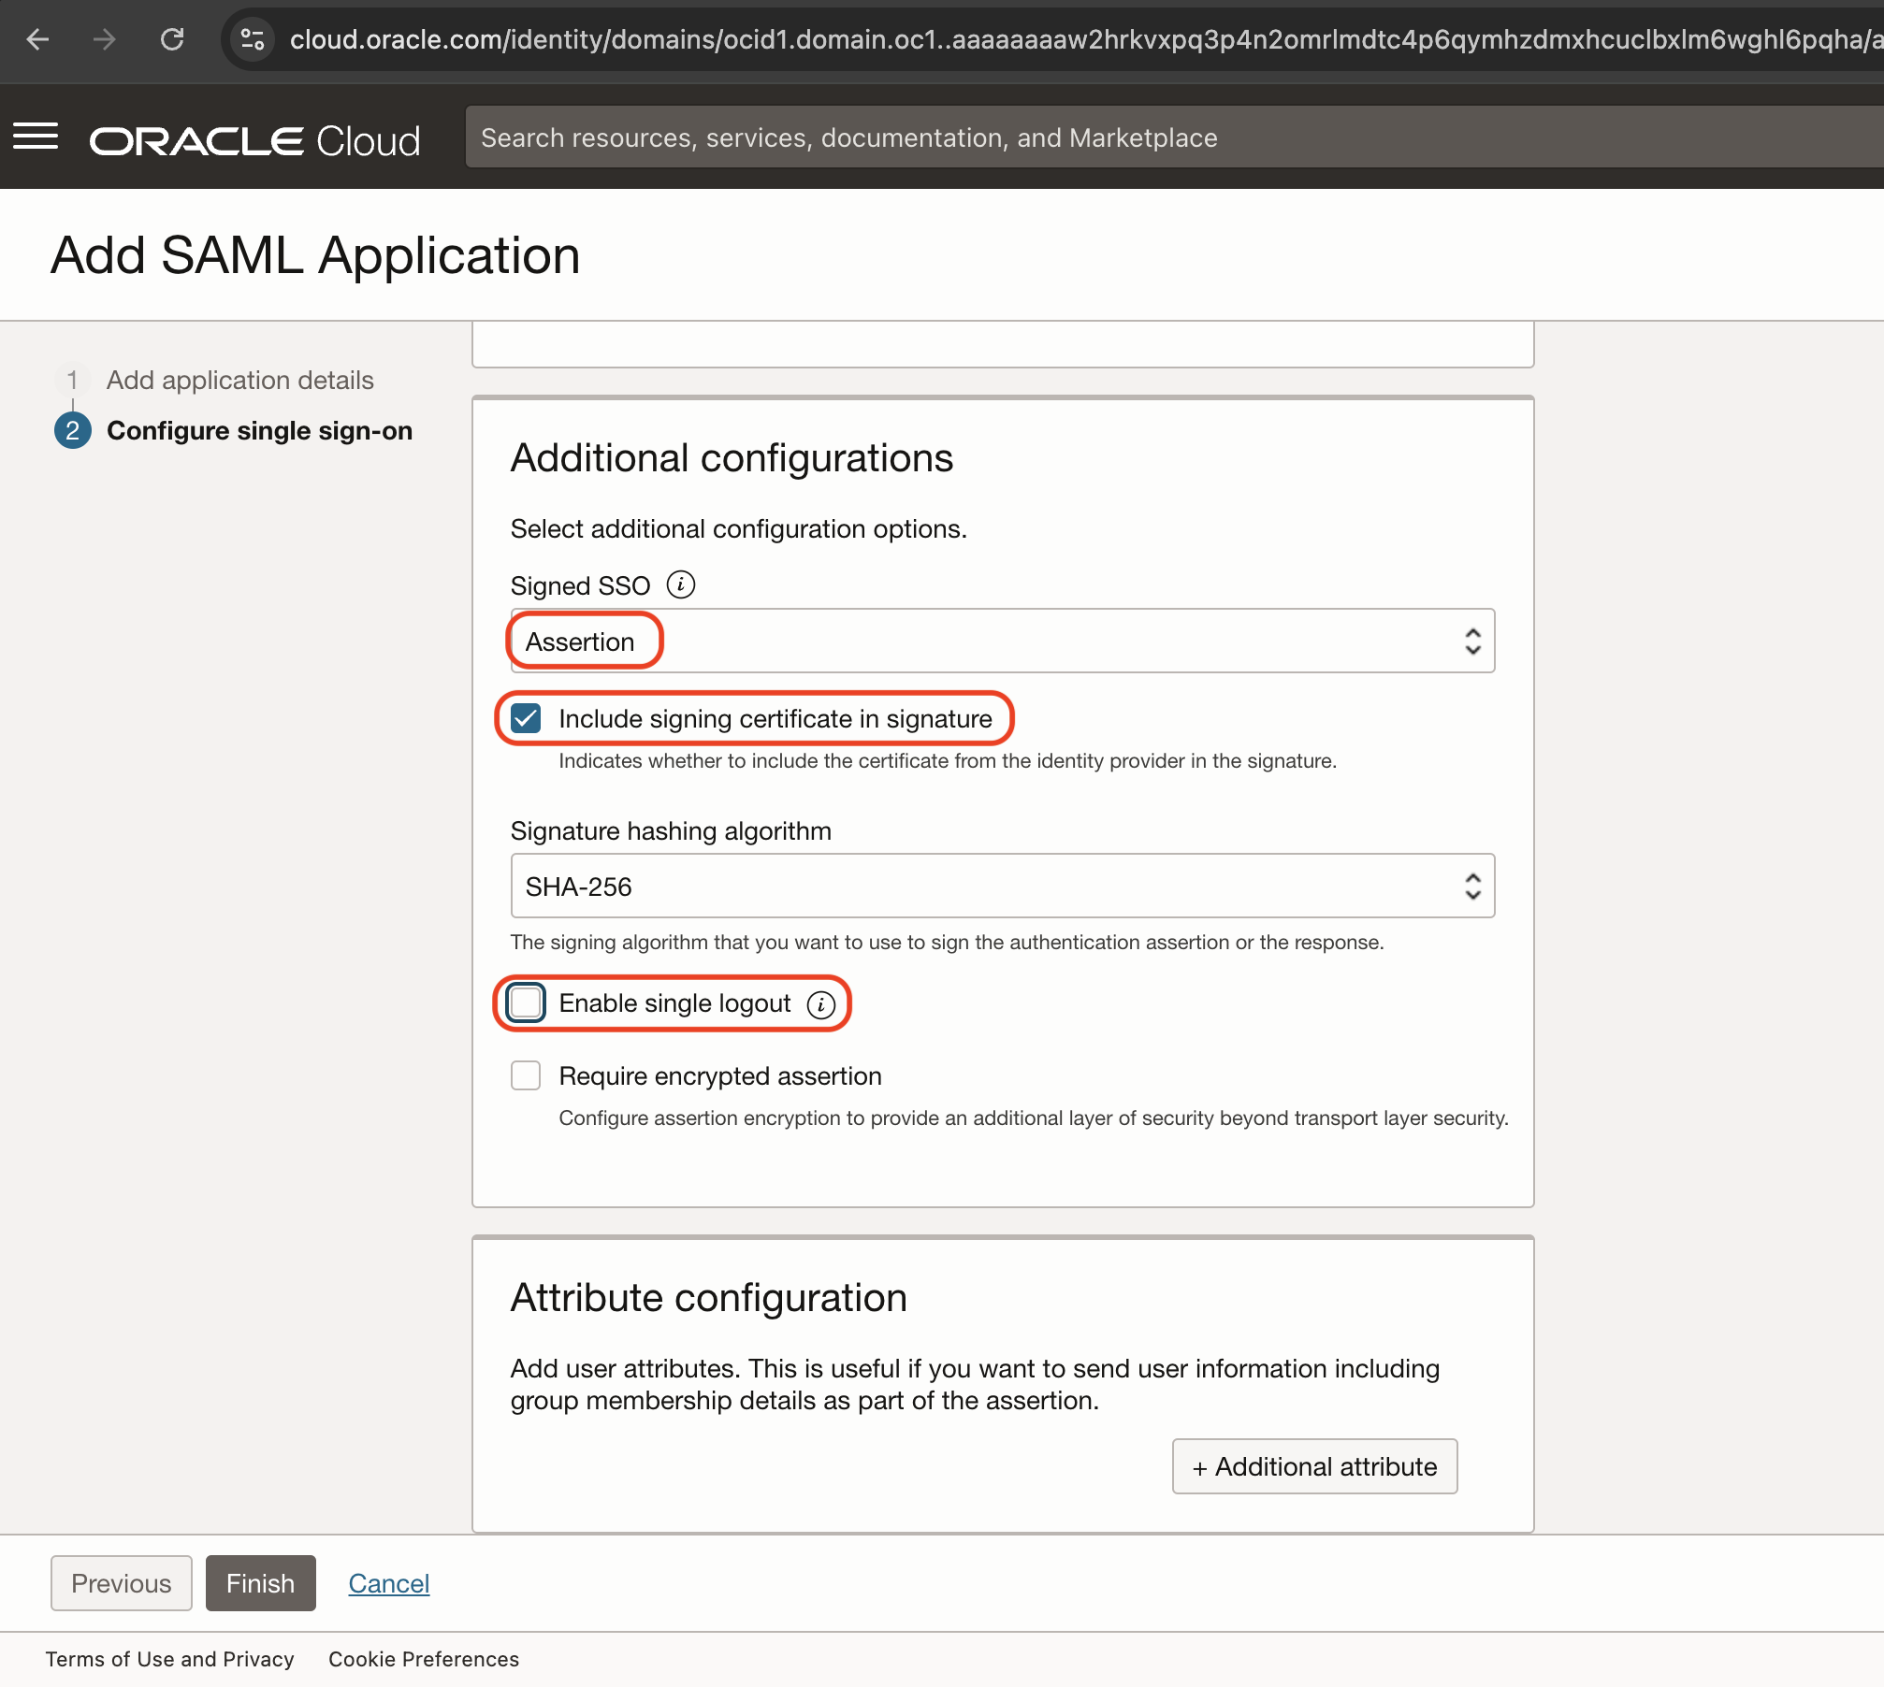Viewport: 1884px width, 1687px height.
Task: Check the Enable single logout checkbox
Action: tap(526, 1003)
